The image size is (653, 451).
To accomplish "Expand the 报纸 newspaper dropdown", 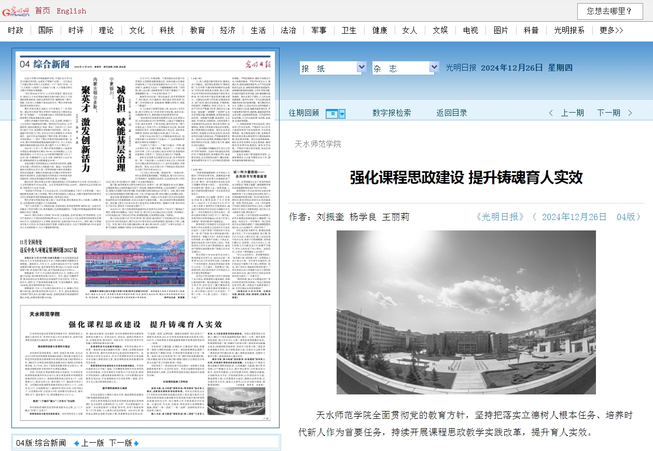I will [362, 68].
